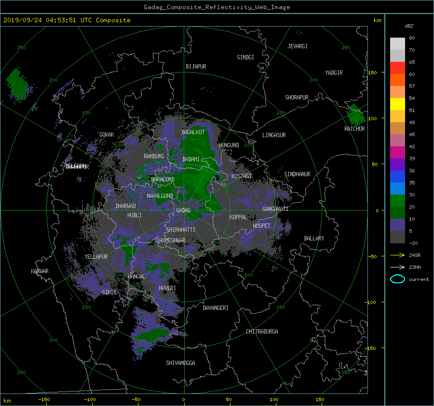Click the SHORAPUR city label
Image resolution: width=434 pixels, height=406 pixels.
pos(297,97)
